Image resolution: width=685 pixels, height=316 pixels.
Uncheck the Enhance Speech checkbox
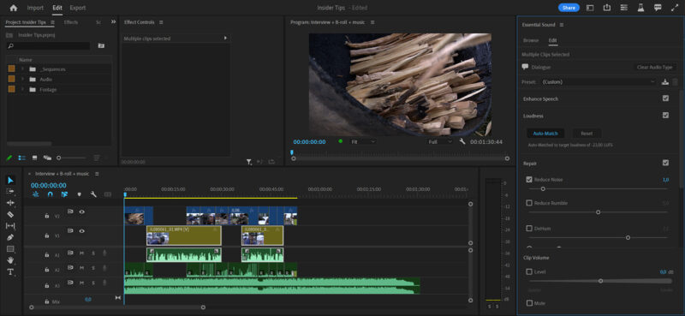pyautogui.click(x=665, y=98)
